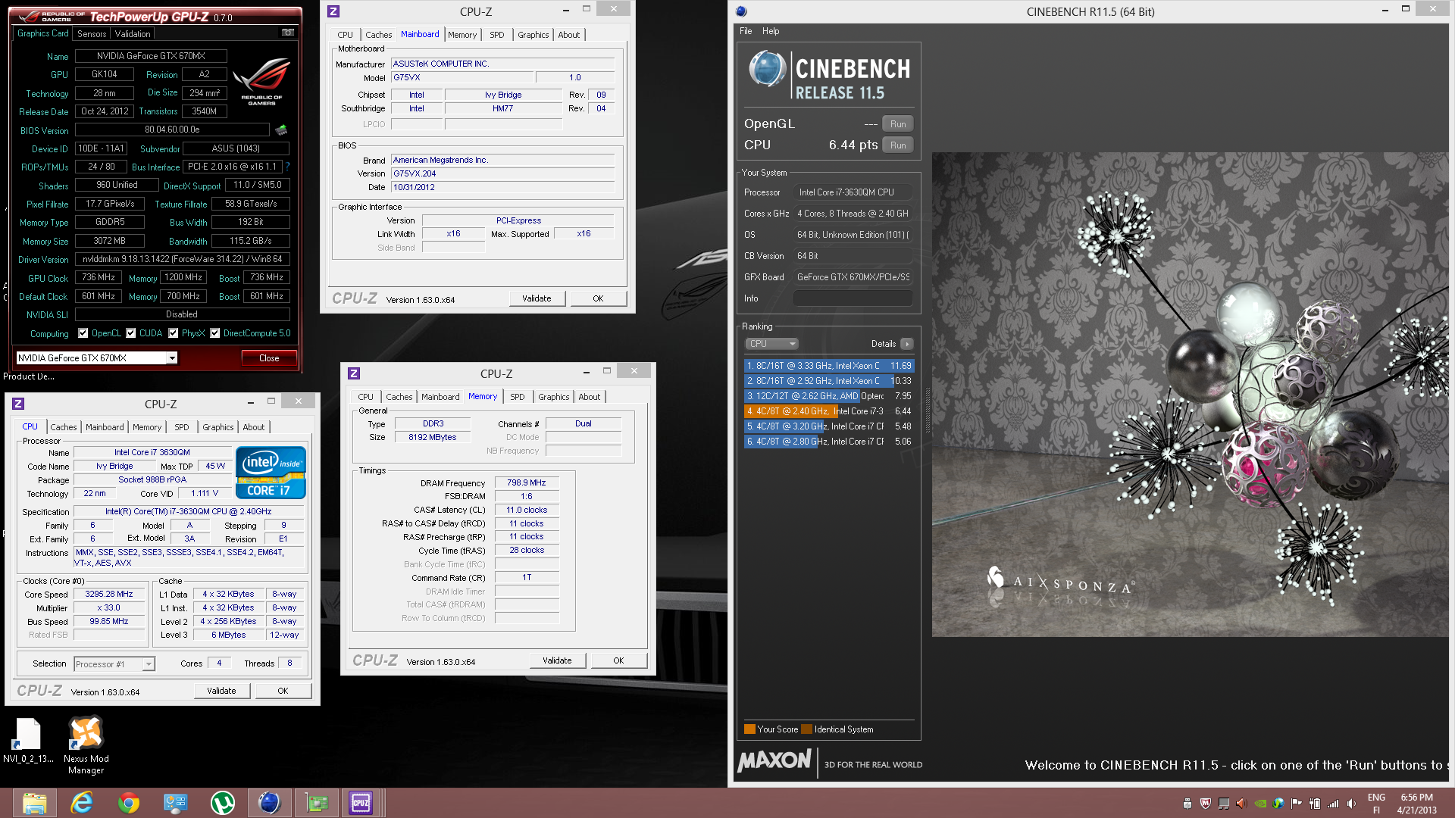Click the orange audio speaker tray icon
Image resolution: width=1455 pixels, height=818 pixels.
click(x=1241, y=804)
